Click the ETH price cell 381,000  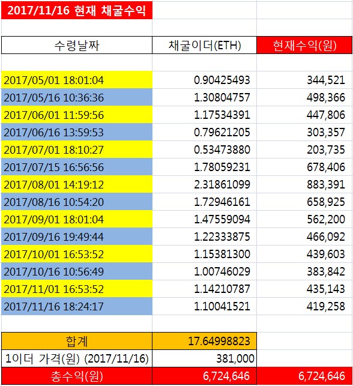click(x=204, y=358)
